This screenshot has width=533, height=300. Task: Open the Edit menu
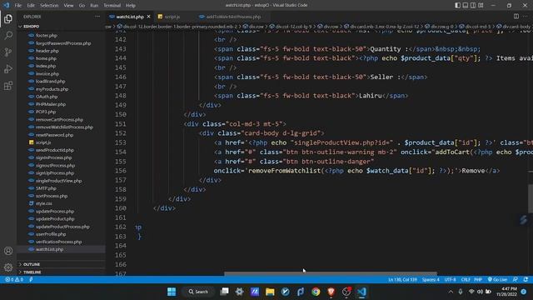click(31, 6)
